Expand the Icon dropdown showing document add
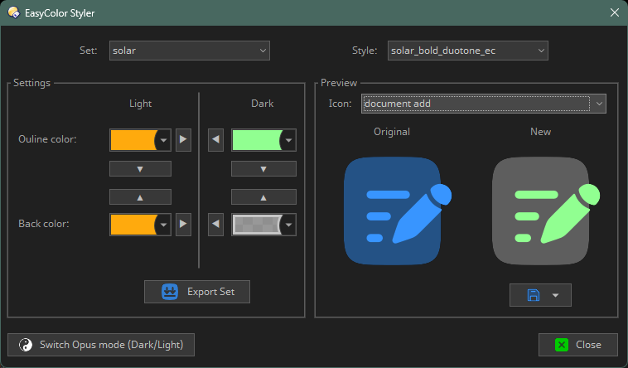This screenshot has width=628, height=368. [x=483, y=104]
